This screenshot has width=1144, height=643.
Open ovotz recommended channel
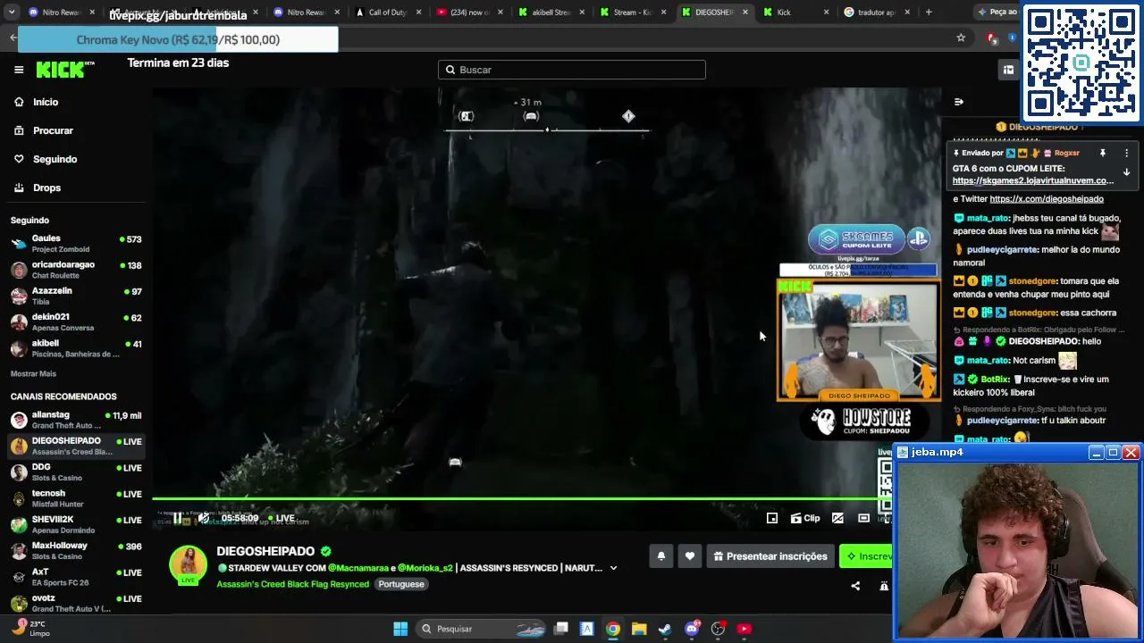[76, 602]
